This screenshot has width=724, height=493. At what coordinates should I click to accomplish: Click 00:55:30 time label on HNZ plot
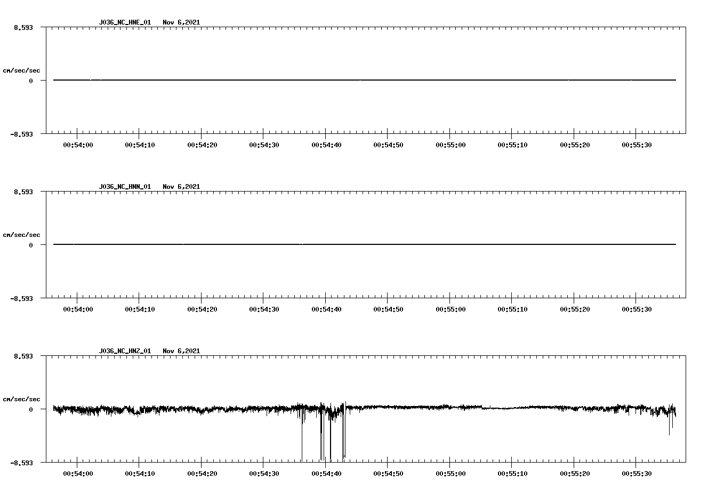pos(637,474)
